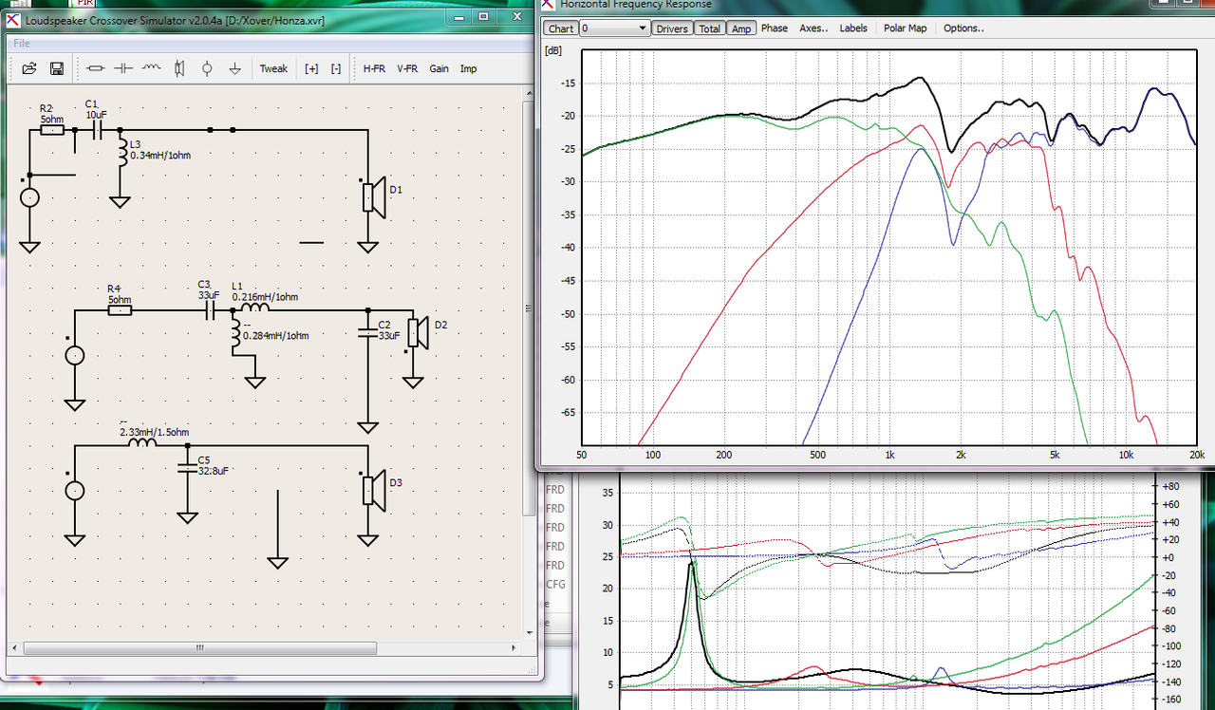Maximize the Loudspeaker Crossover Simulator window

pyautogui.click(x=483, y=16)
